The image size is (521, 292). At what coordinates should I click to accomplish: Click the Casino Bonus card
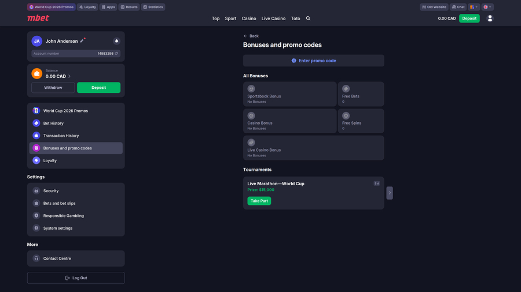pos(290,121)
